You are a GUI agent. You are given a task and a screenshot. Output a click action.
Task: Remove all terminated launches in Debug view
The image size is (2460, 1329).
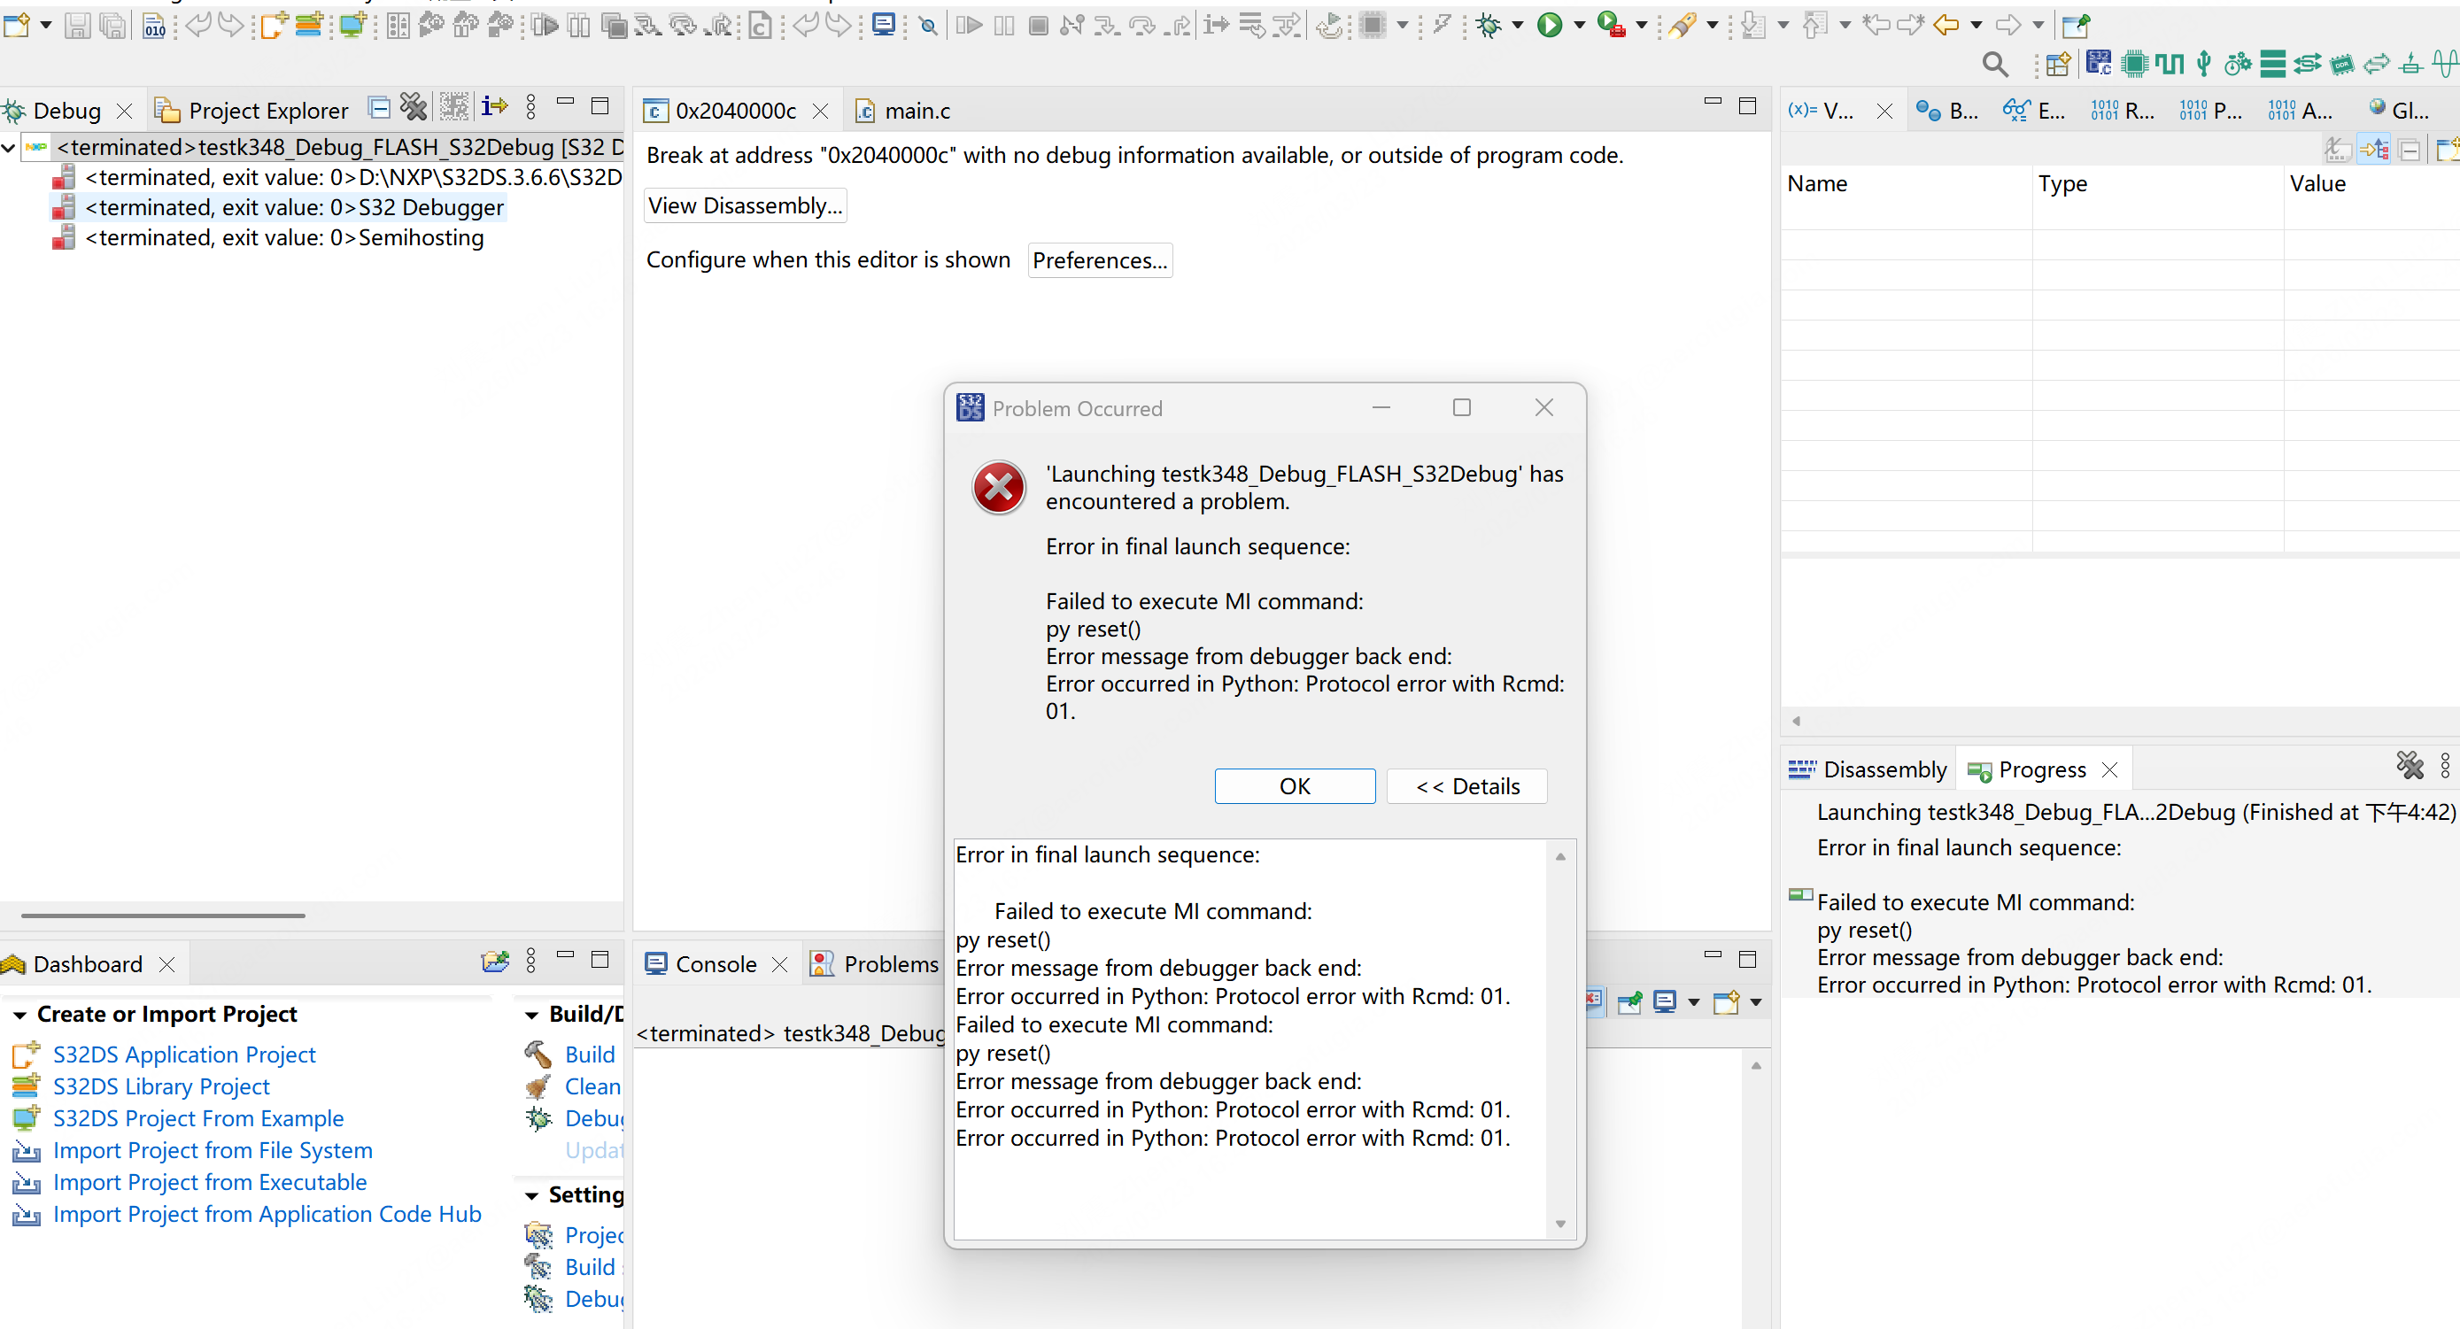tap(414, 106)
